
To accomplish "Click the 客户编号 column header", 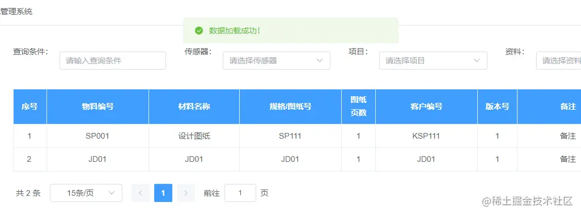I will [x=426, y=106].
